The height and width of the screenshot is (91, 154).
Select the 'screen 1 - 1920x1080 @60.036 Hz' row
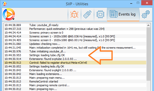tap(75, 36)
